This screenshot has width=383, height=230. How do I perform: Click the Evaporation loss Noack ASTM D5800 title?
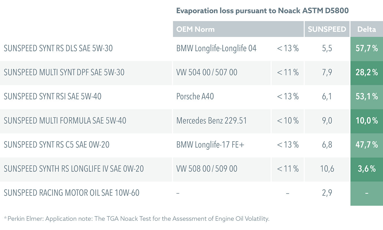point(262,11)
